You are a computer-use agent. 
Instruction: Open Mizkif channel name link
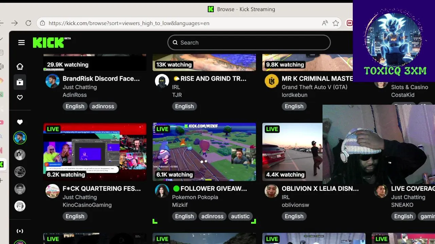click(180, 205)
